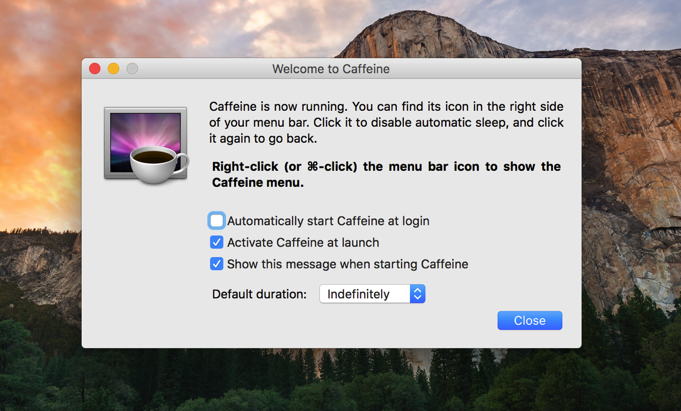
Task: Click the Default duration label
Action: click(259, 294)
